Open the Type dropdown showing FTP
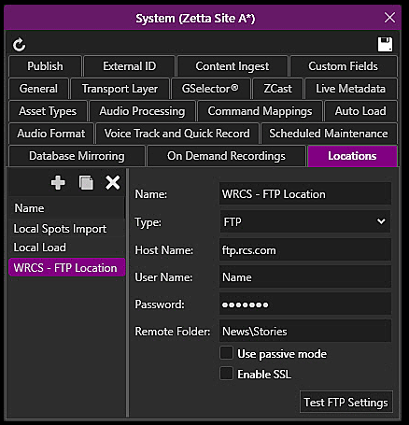The width and height of the screenshot is (409, 425). pyautogui.click(x=305, y=221)
